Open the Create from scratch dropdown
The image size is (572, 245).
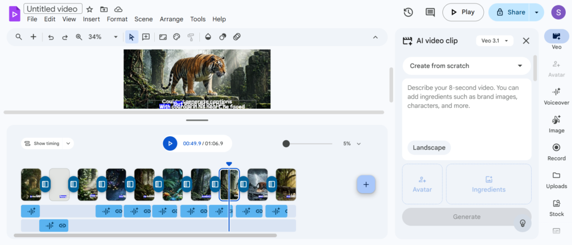pos(466,66)
